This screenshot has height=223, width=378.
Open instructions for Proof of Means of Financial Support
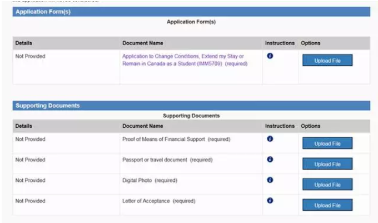pos(270,139)
